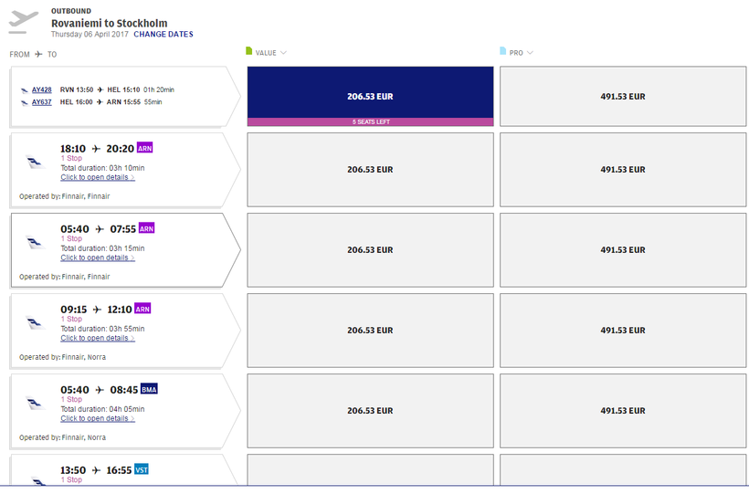
Task: Click the airplane icon between FROM and TO
Action: point(38,54)
